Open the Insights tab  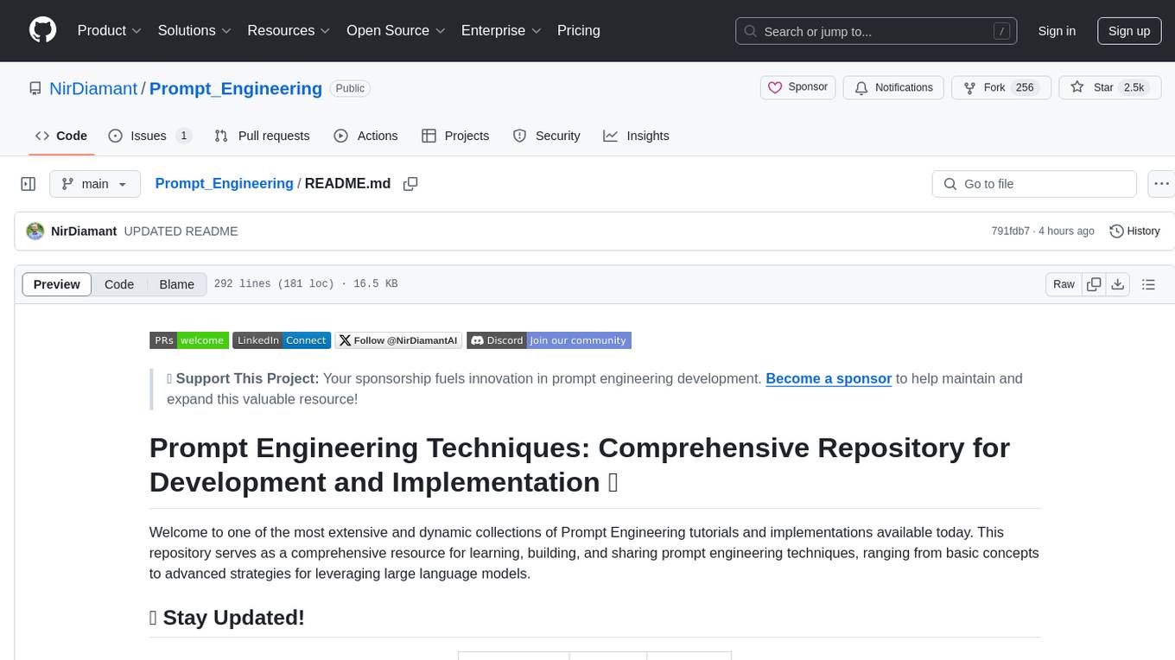[636, 136]
